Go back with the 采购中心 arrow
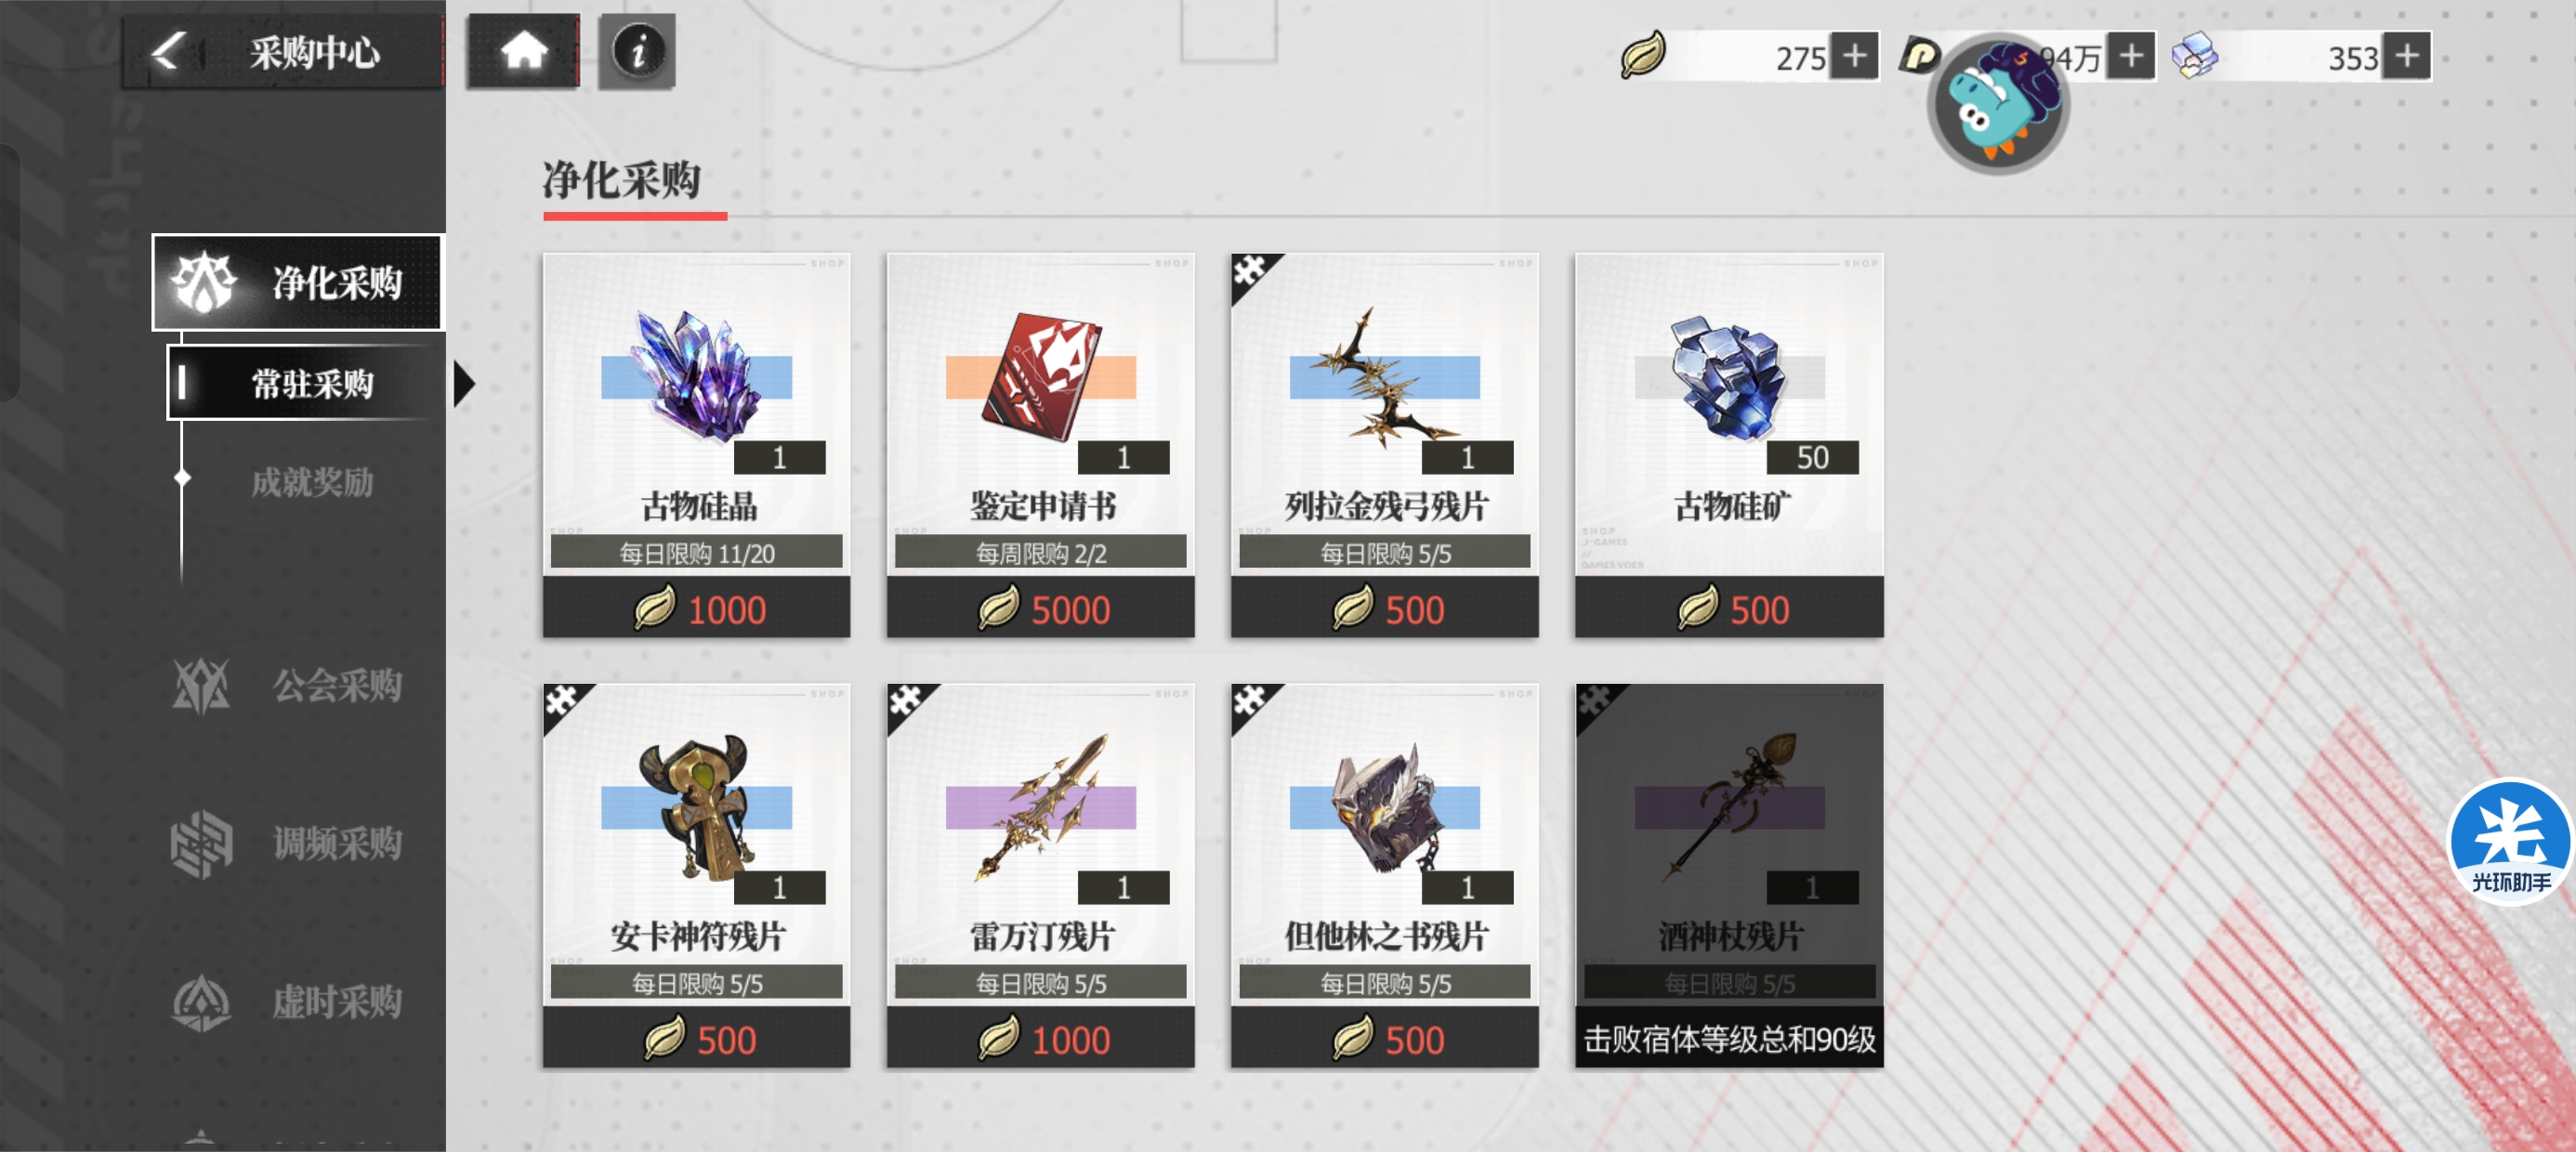The height and width of the screenshot is (1152, 2576). (x=169, y=51)
